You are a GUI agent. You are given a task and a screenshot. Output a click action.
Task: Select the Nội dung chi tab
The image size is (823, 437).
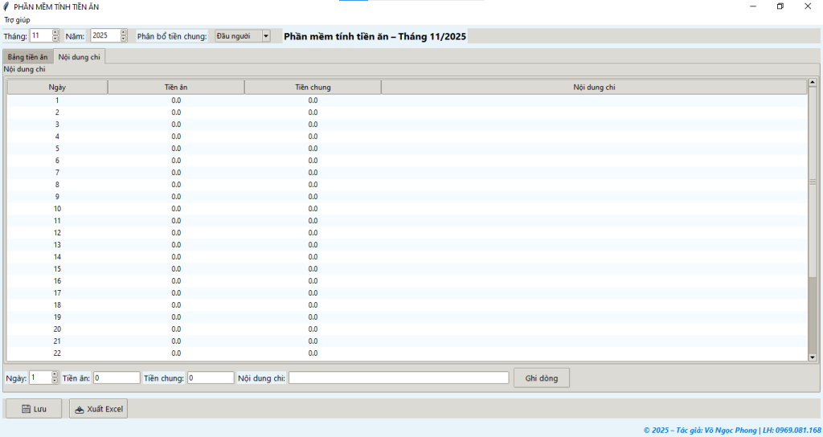[79, 57]
